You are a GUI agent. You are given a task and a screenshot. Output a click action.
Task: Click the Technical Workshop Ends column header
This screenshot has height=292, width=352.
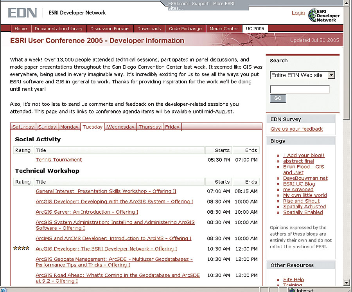tap(246, 182)
